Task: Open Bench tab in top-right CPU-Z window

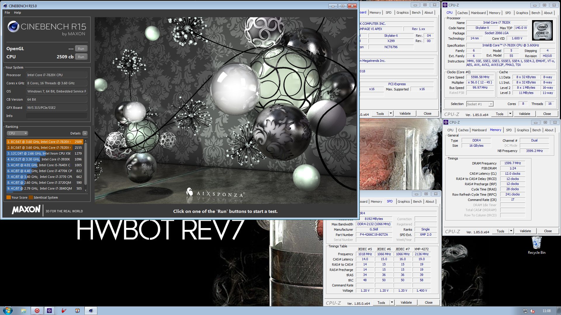Action: [536, 13]
